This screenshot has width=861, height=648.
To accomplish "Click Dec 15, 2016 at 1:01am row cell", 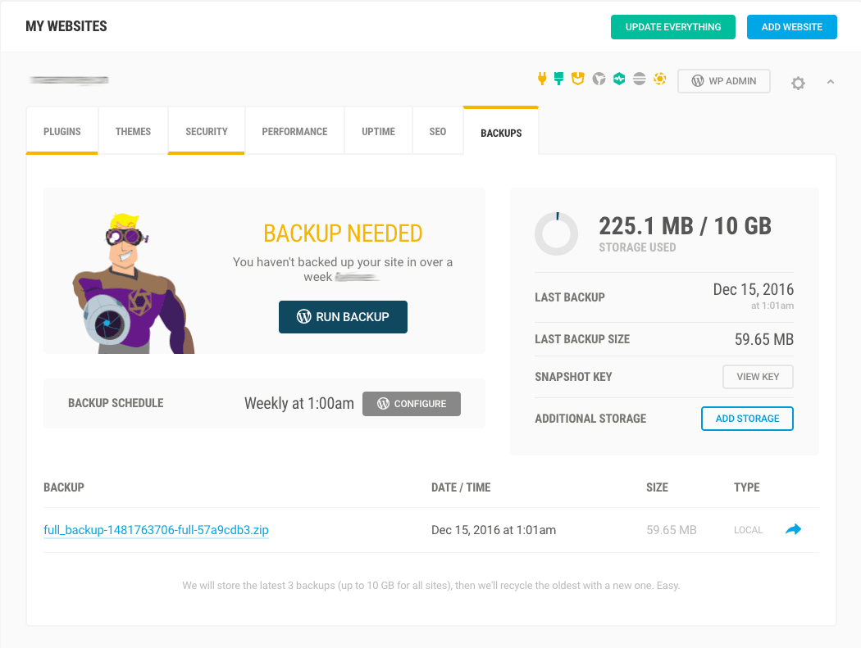I will (494, 530).
